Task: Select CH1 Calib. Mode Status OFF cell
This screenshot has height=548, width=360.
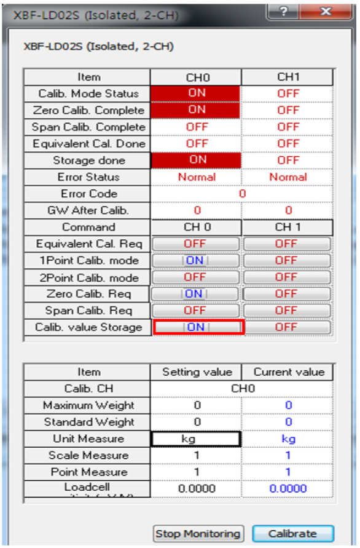Action: point(288,93)
